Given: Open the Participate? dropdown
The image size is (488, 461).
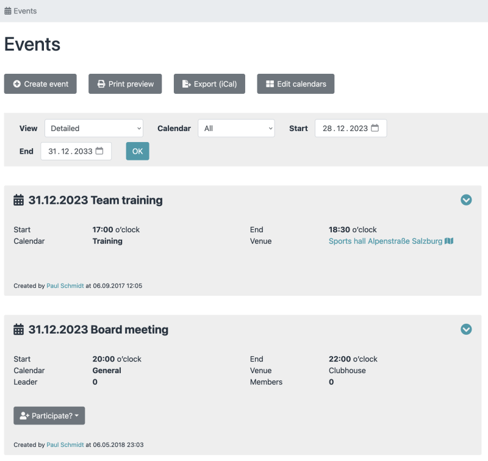Looking at the screenshot, I should coord(49,415).
